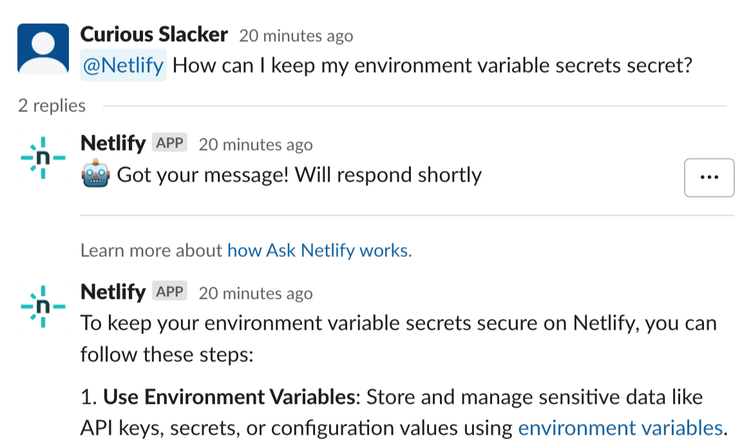Open the "environment variables" documentation link
The height and width of the screenshot is (447, 751).
pyautogui.click(x=620, y=428)
